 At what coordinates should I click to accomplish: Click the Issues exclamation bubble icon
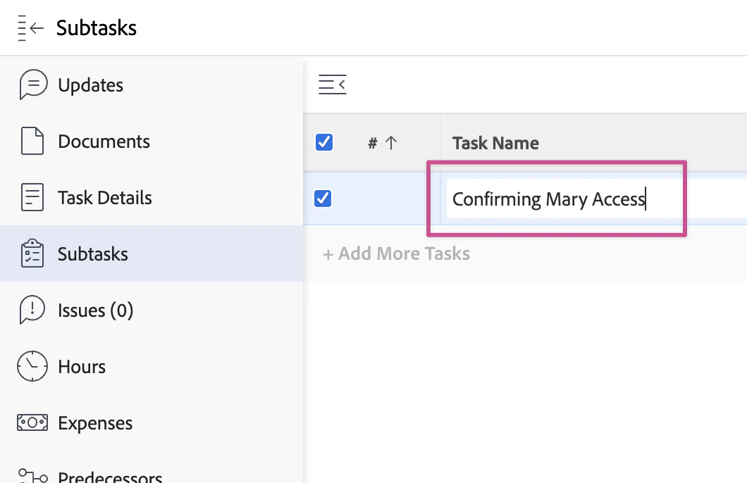point(32,310)
